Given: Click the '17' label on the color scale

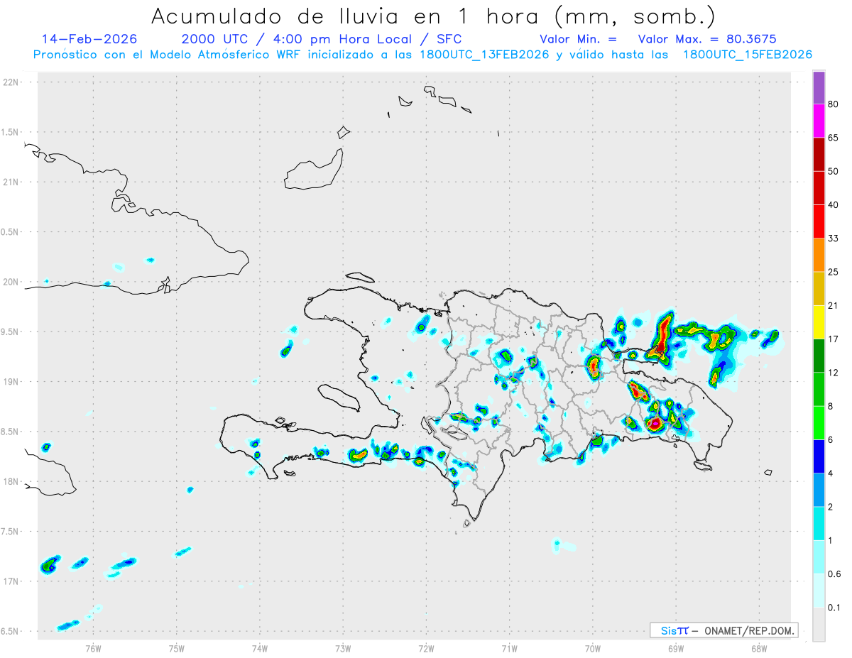Looking at the screenshot, I should point(834,339).
